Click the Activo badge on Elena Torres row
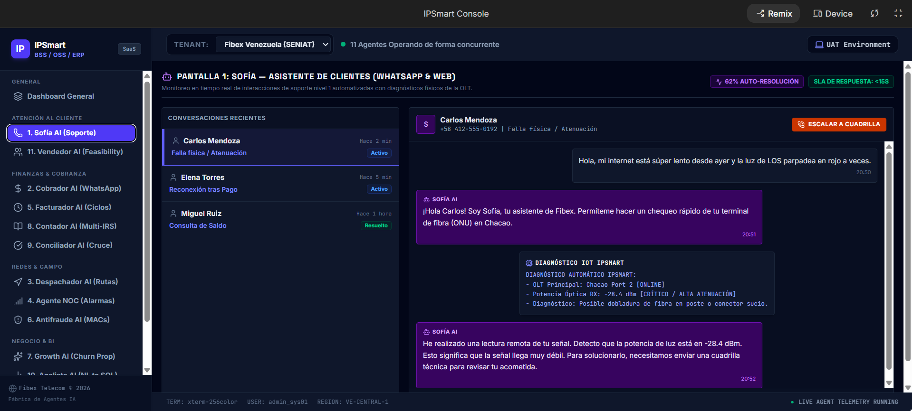Screen dimensions: 912x411 [x=379, y=189]
